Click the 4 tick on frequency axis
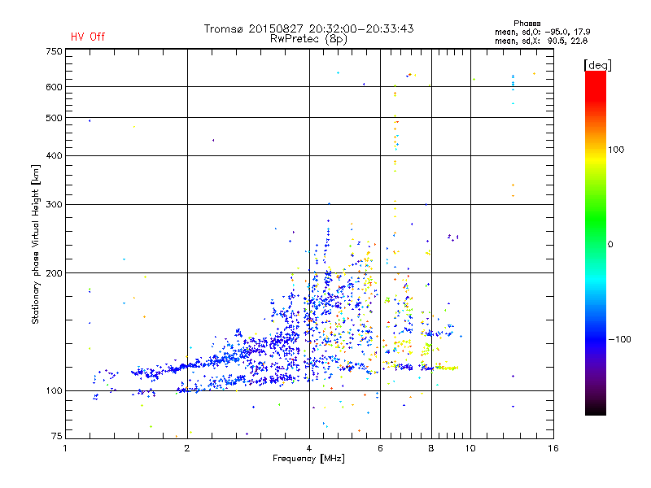Image resolution: width=651 pixels, height=488 pixels. pyautogui.click(x=308, y=448)
